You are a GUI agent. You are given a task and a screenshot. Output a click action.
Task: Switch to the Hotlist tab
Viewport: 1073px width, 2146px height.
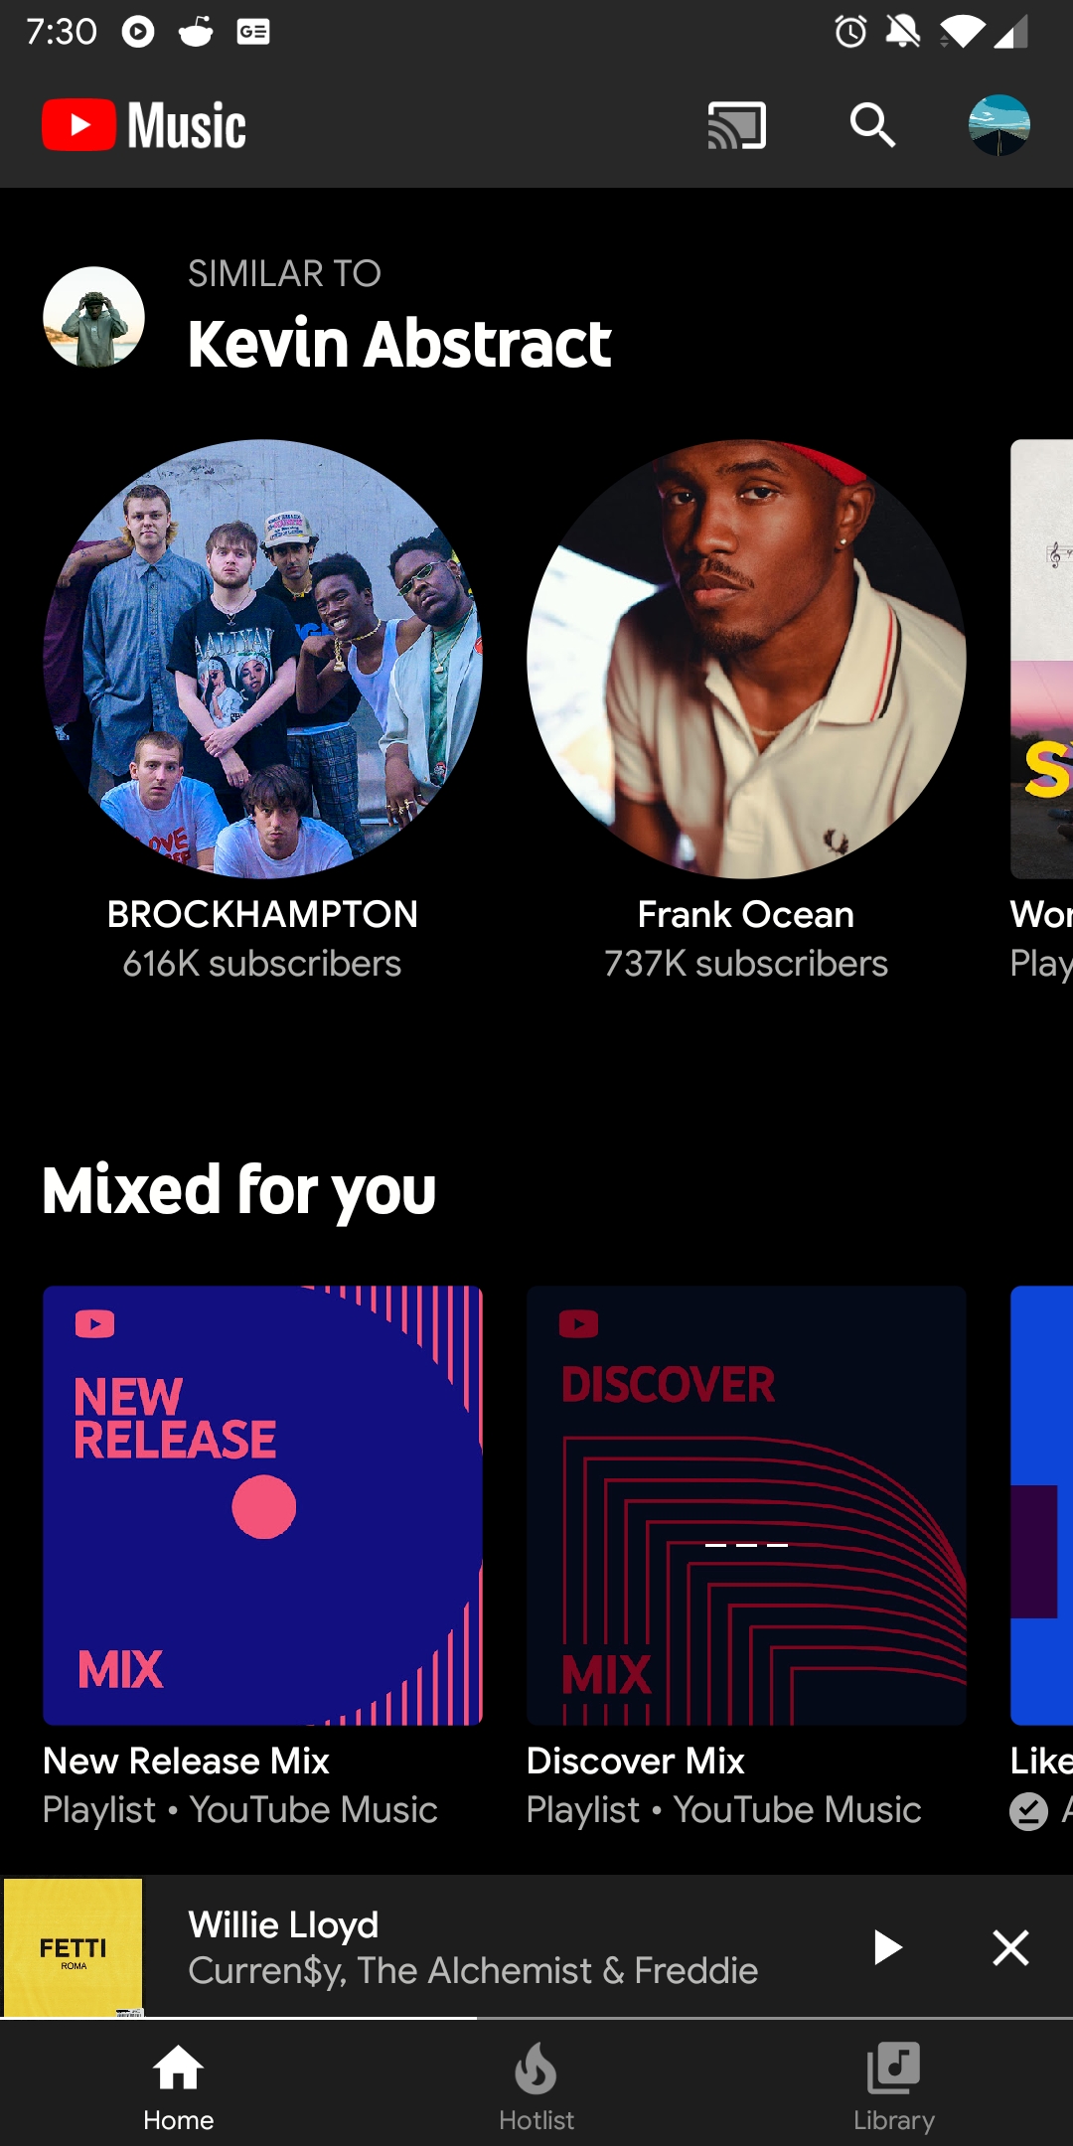tap(536, 2086)
